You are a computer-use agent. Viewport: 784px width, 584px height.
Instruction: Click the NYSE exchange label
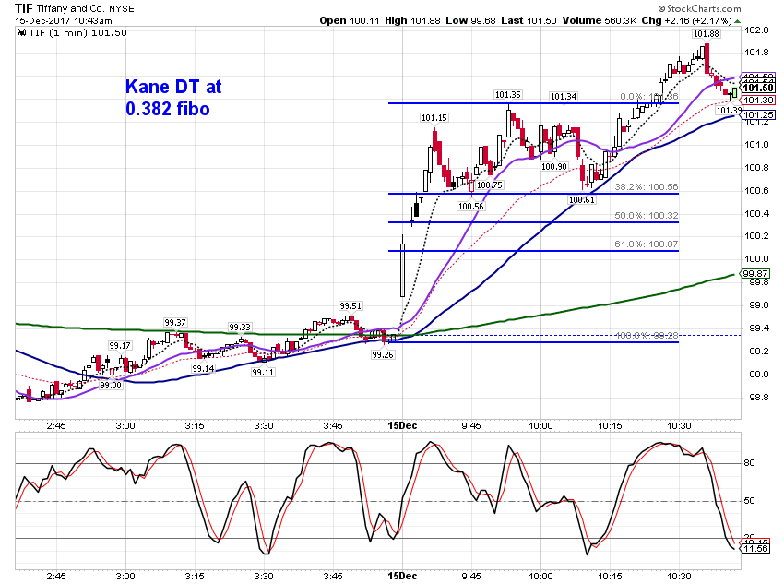122,9
